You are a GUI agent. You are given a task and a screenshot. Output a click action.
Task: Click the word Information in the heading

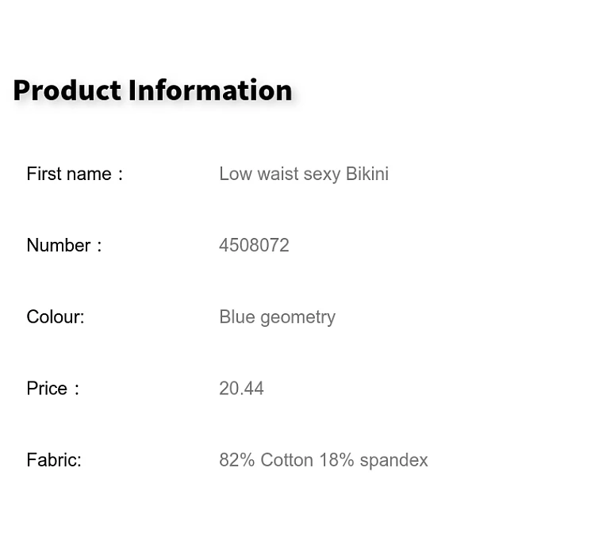click(210, 90)
